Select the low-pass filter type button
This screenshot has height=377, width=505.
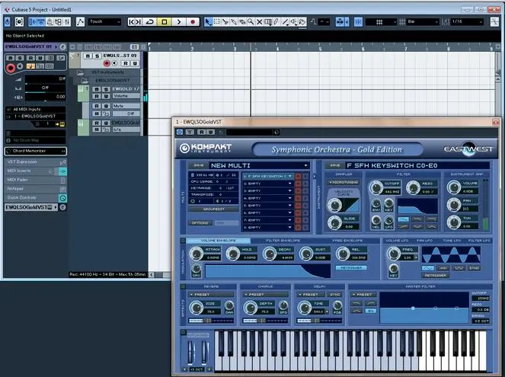click(403, 219)
